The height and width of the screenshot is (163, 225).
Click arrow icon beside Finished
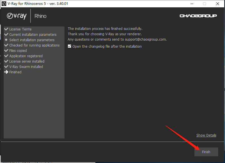tap(6, 72)
